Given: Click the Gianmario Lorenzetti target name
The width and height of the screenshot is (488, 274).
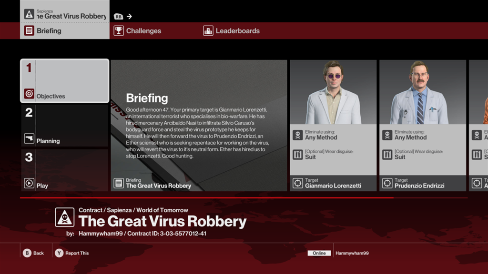Looking at the screenshot, I should [x=333, y=186].
